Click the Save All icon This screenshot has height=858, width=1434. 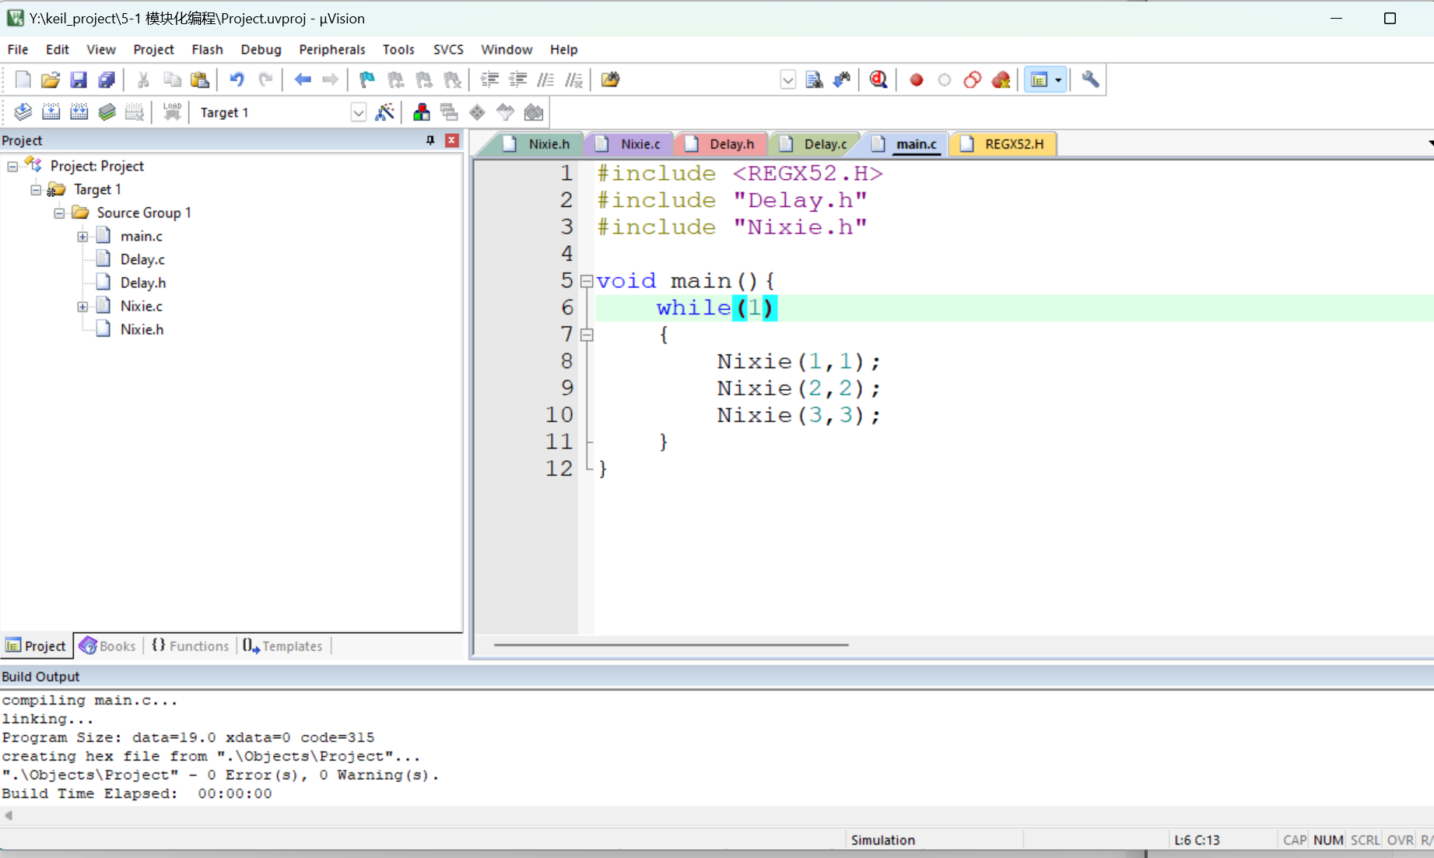pyautogui.click(x=107, y=79)
